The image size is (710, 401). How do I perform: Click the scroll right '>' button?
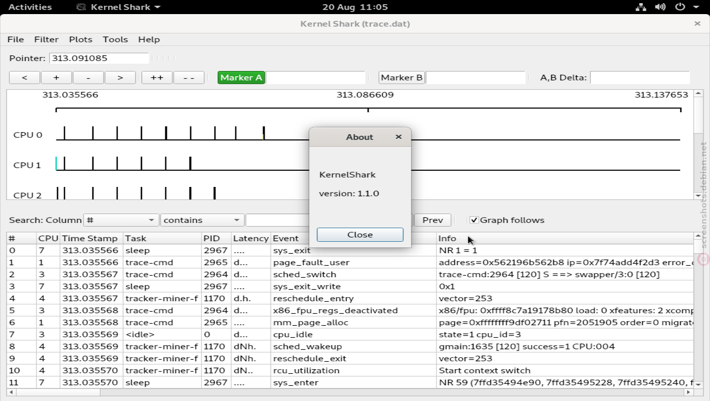coord(120,77)
